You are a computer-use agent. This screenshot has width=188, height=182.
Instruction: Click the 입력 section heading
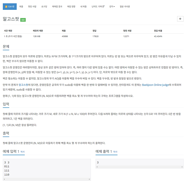(x=6, y=104)
